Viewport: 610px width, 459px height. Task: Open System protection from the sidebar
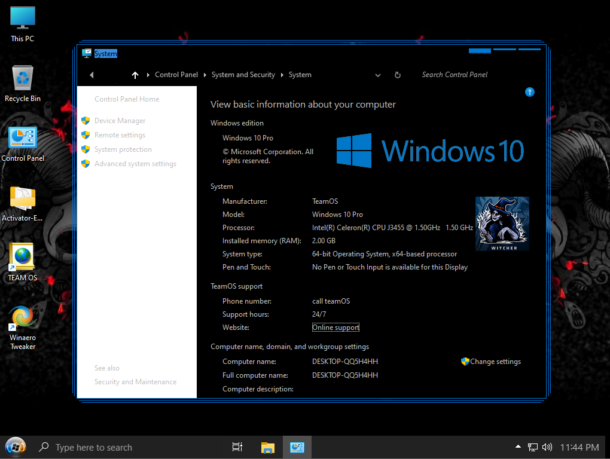coord(123,149)
